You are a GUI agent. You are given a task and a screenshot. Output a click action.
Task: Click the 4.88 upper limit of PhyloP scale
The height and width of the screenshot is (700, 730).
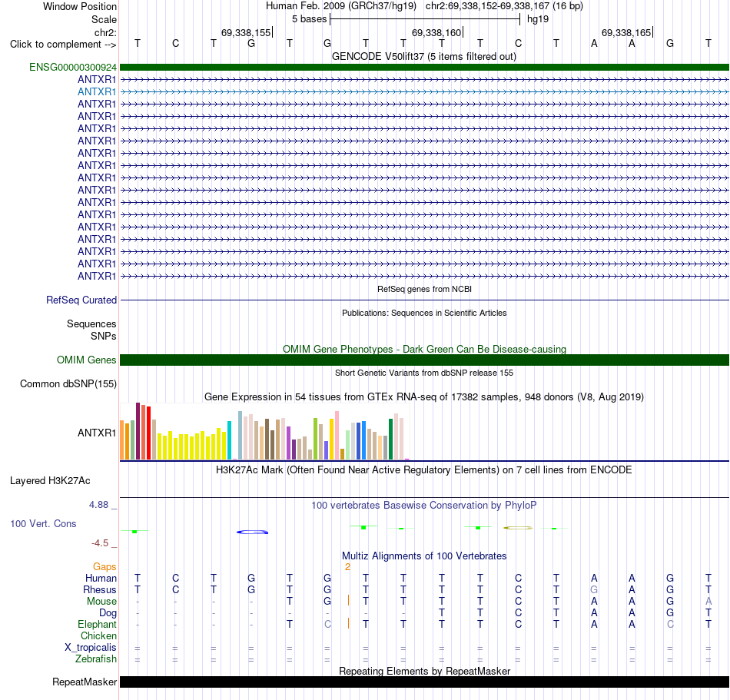(98, 505)
